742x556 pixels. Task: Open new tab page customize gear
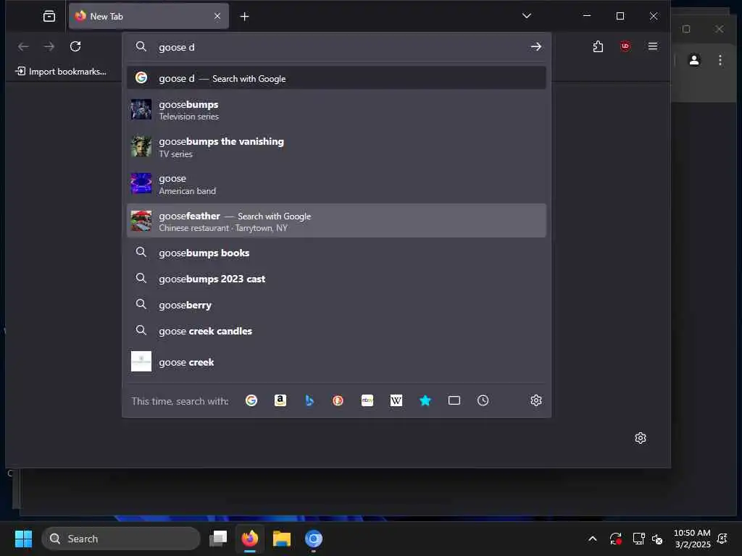point(641,438)
